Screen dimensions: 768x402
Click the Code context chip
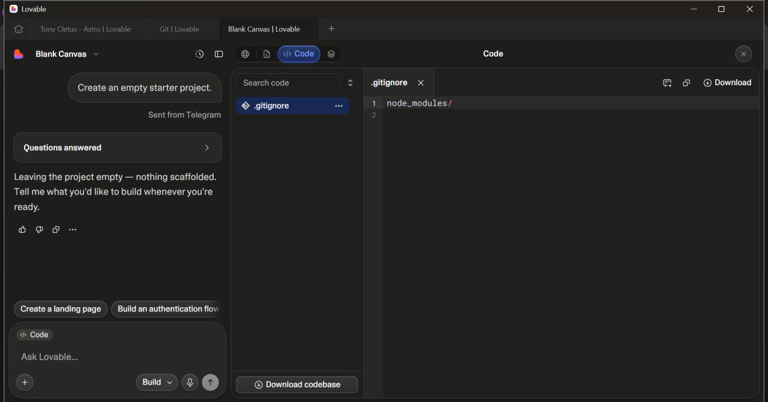(x=34, y=335)
